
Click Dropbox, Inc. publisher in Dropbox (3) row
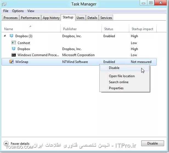(72, 36)
